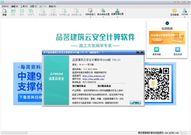The height and width of the screenshot is (135, 191).
Task: Open 在线客服 online support icon
Action: click(x=175, y=12)
